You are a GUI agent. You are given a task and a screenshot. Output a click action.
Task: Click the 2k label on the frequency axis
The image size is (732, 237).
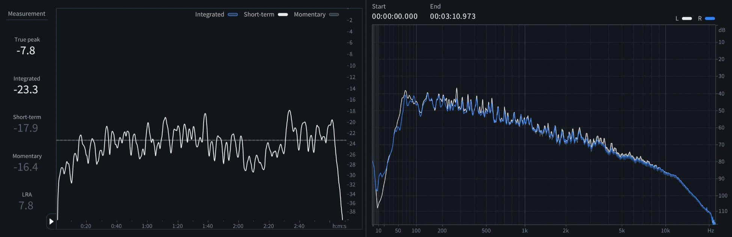pos(566,231)
